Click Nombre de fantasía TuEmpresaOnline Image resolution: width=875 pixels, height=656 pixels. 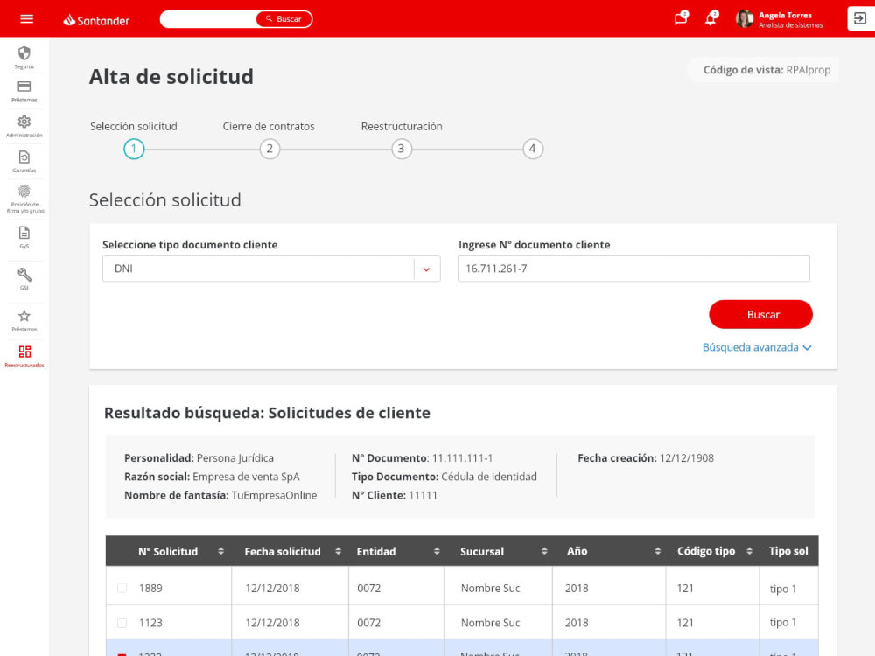point(220,495)
